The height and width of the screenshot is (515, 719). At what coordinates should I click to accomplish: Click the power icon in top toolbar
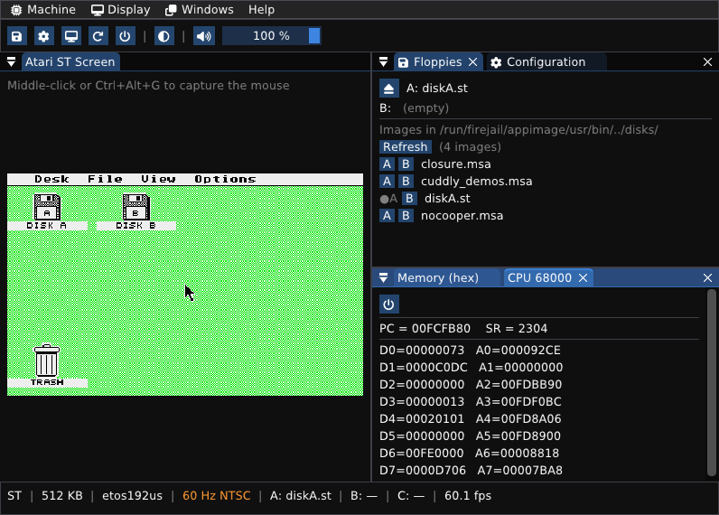point(125,36)
